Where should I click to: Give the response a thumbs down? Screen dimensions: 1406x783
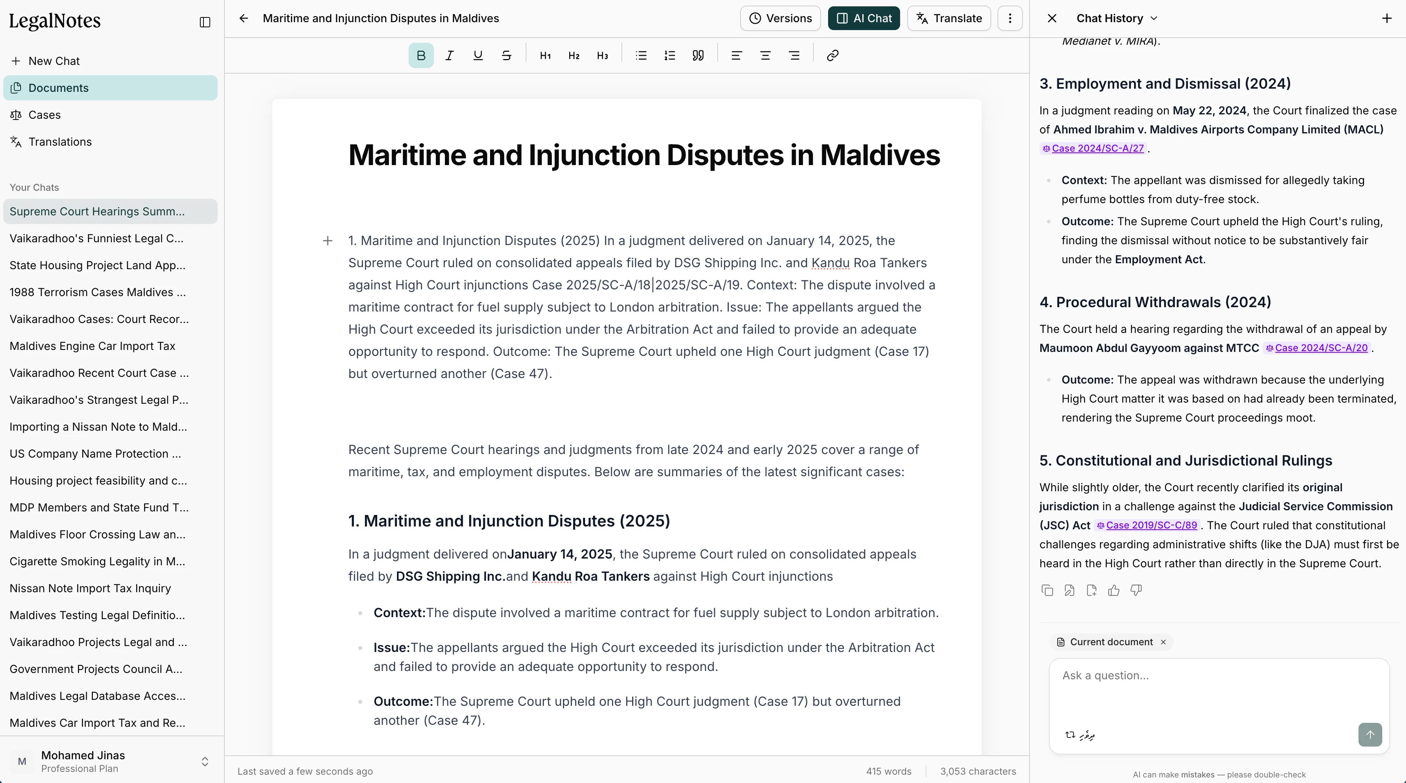point(1136,590)
